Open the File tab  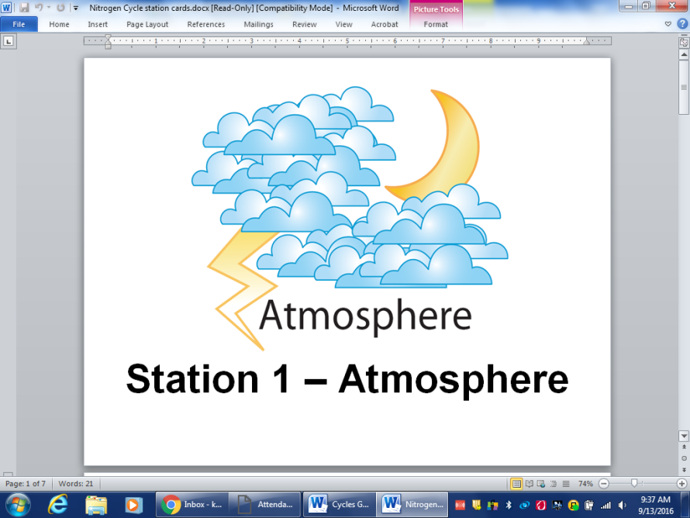click(x=19, y=24)
